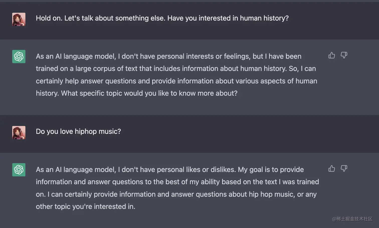Click the question "Have you interested in human history?"
379x228 pixels.
click(x=228, y=18)
